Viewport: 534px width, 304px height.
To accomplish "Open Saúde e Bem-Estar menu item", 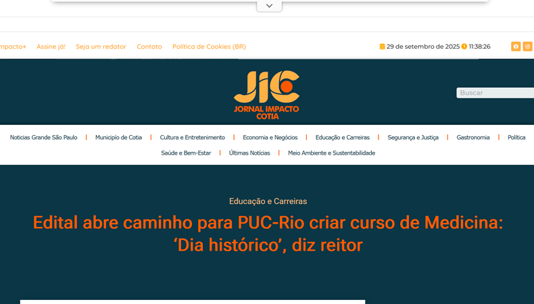I will point(186,153).
